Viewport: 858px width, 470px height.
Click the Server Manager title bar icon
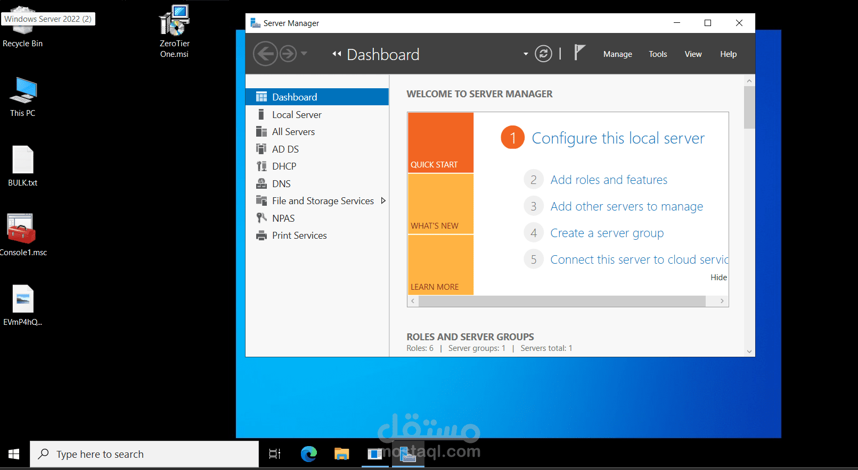click(x=255, y=23)
